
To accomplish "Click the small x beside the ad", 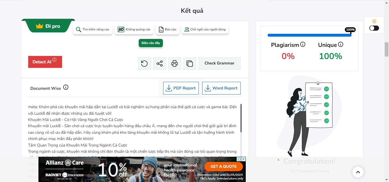I will click(x=278, y=160).
